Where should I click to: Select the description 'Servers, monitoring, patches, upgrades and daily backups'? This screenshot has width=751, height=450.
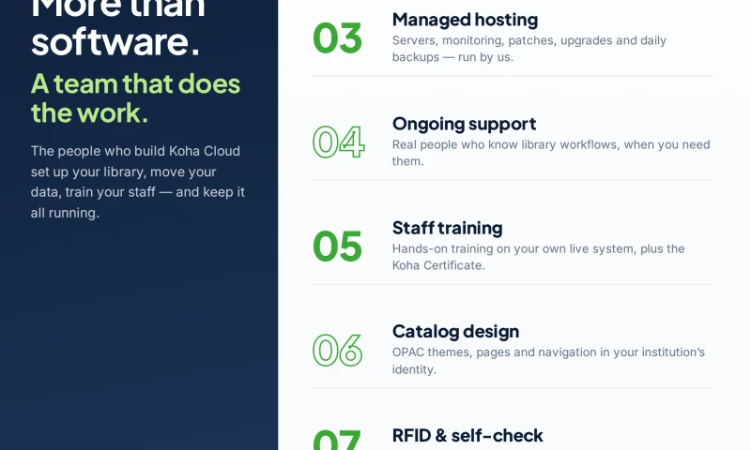[529, 49]
